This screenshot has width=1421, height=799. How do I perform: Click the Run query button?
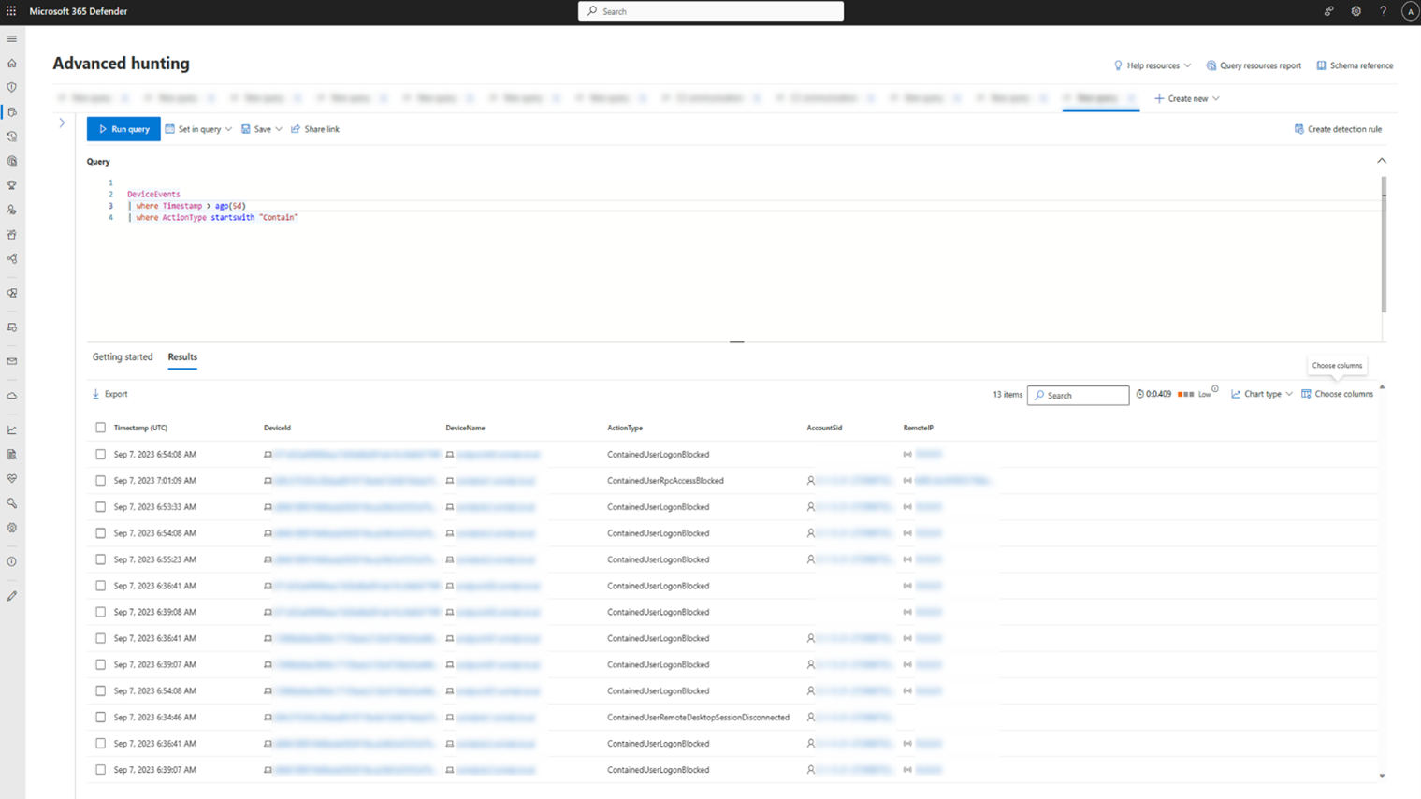point(123,128)
